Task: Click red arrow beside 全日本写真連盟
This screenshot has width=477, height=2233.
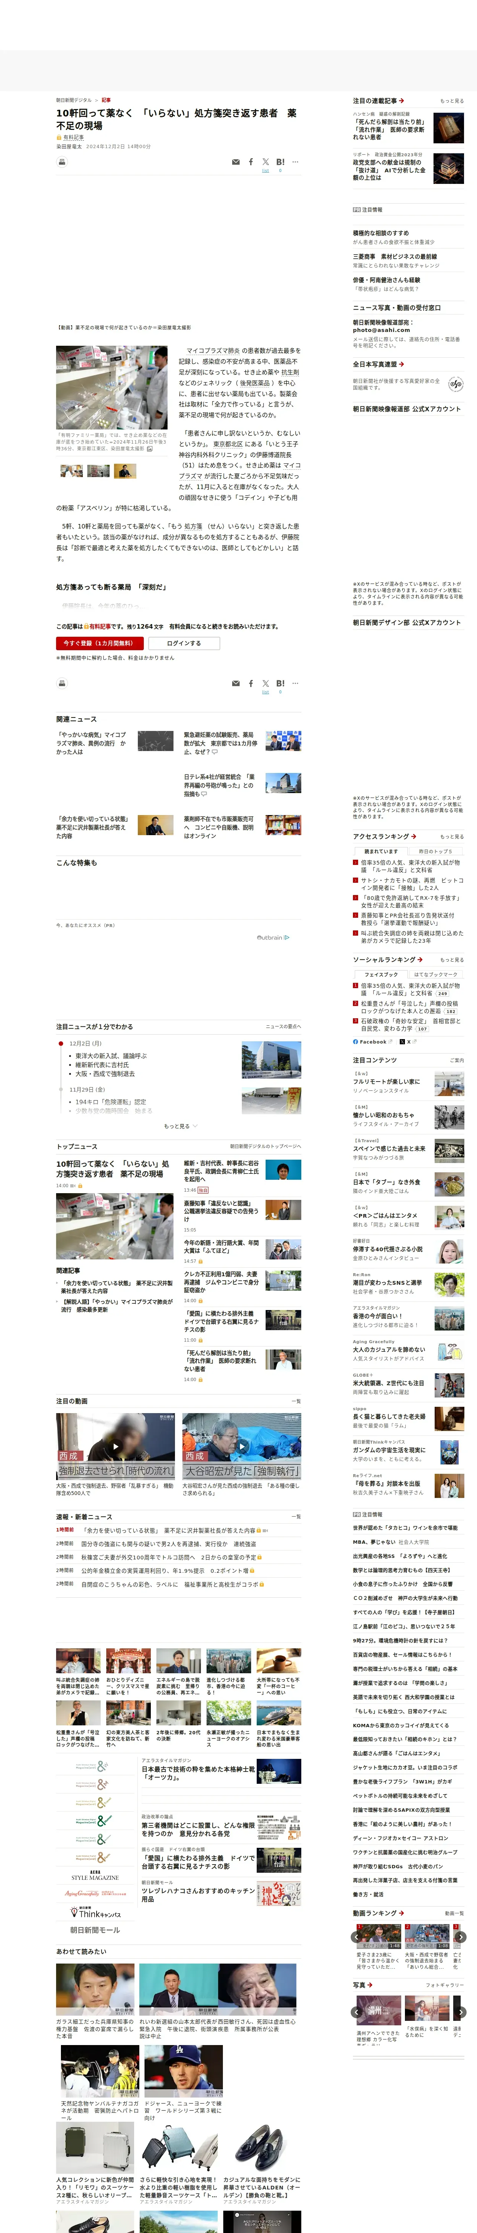Action: pyautogui.click(x=402, y=364)
